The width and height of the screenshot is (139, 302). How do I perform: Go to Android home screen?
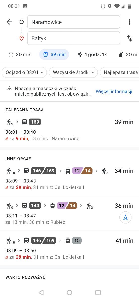70,292
